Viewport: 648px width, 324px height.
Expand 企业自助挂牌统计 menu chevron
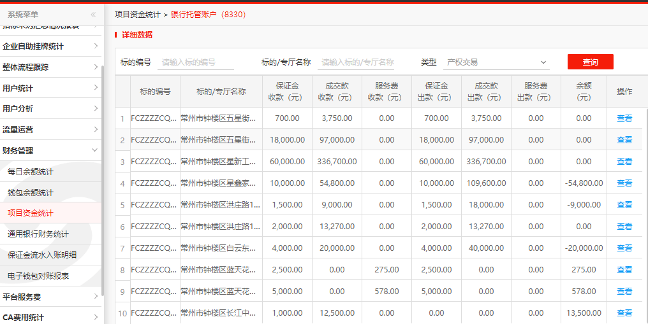[x=96, y=46]
